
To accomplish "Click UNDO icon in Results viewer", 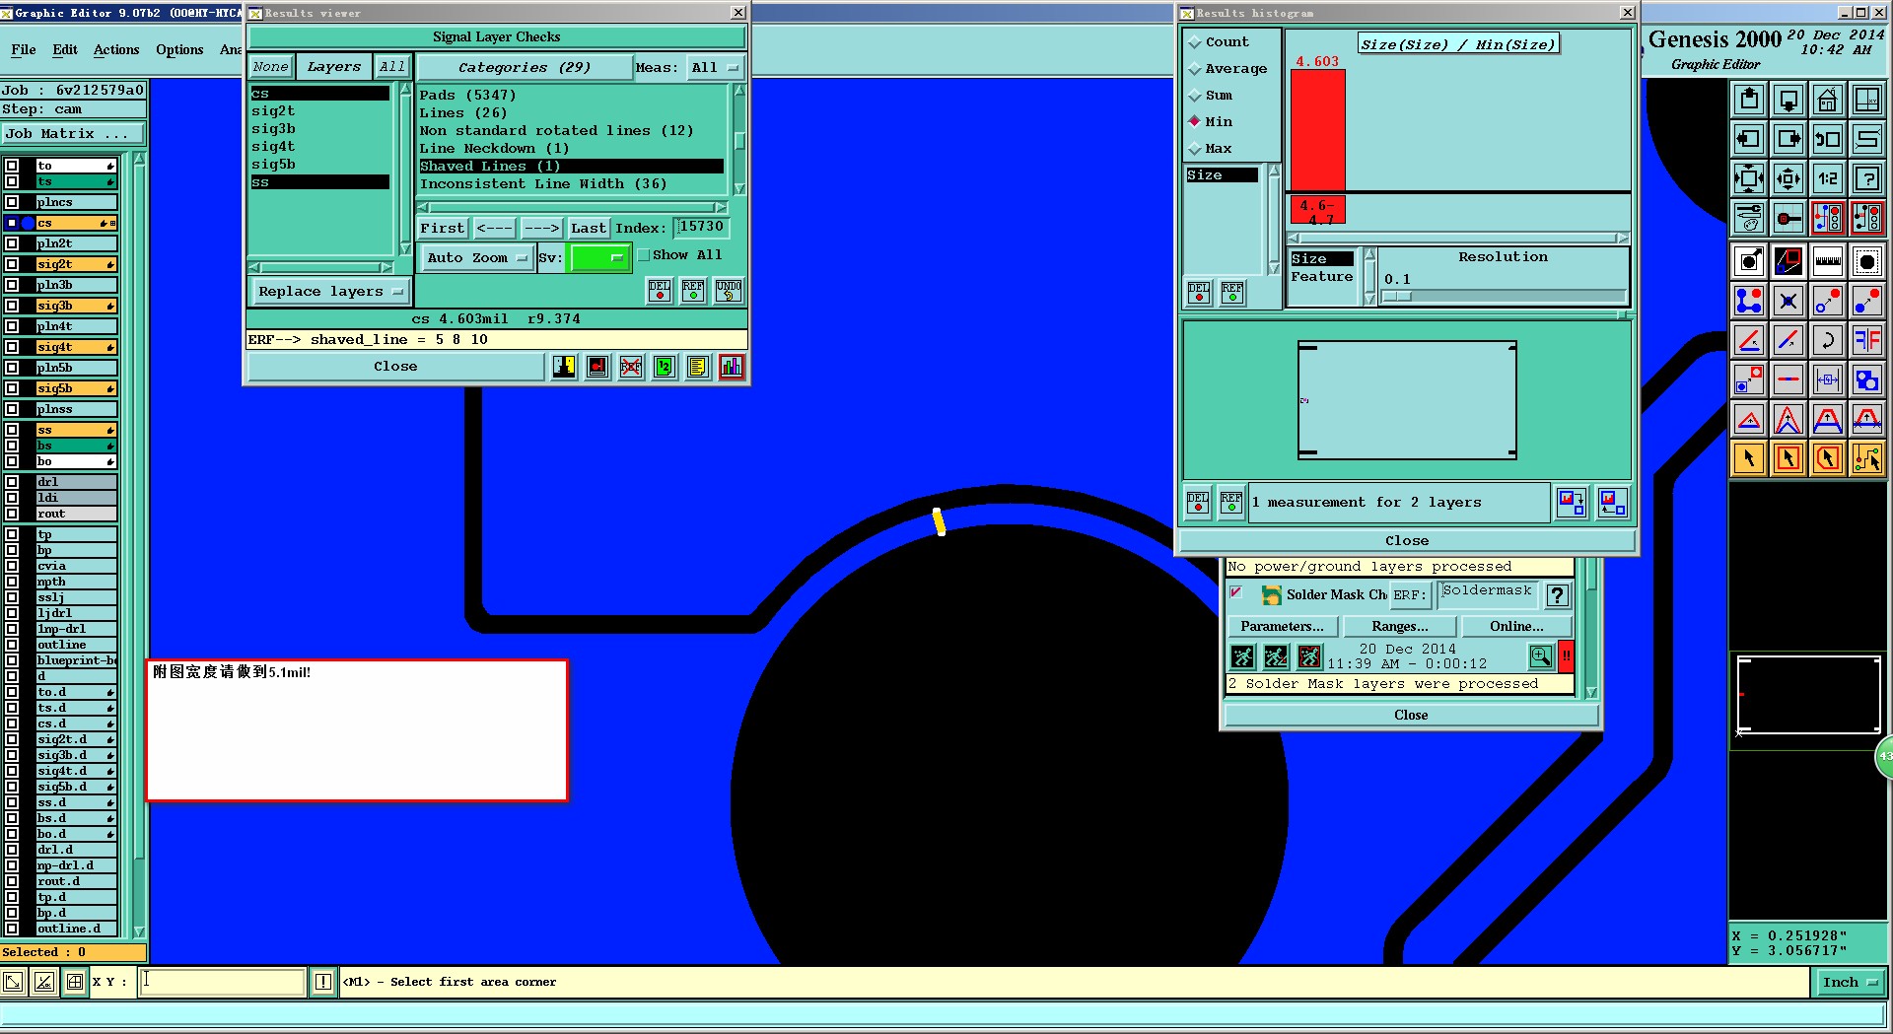I will point(729,291).
